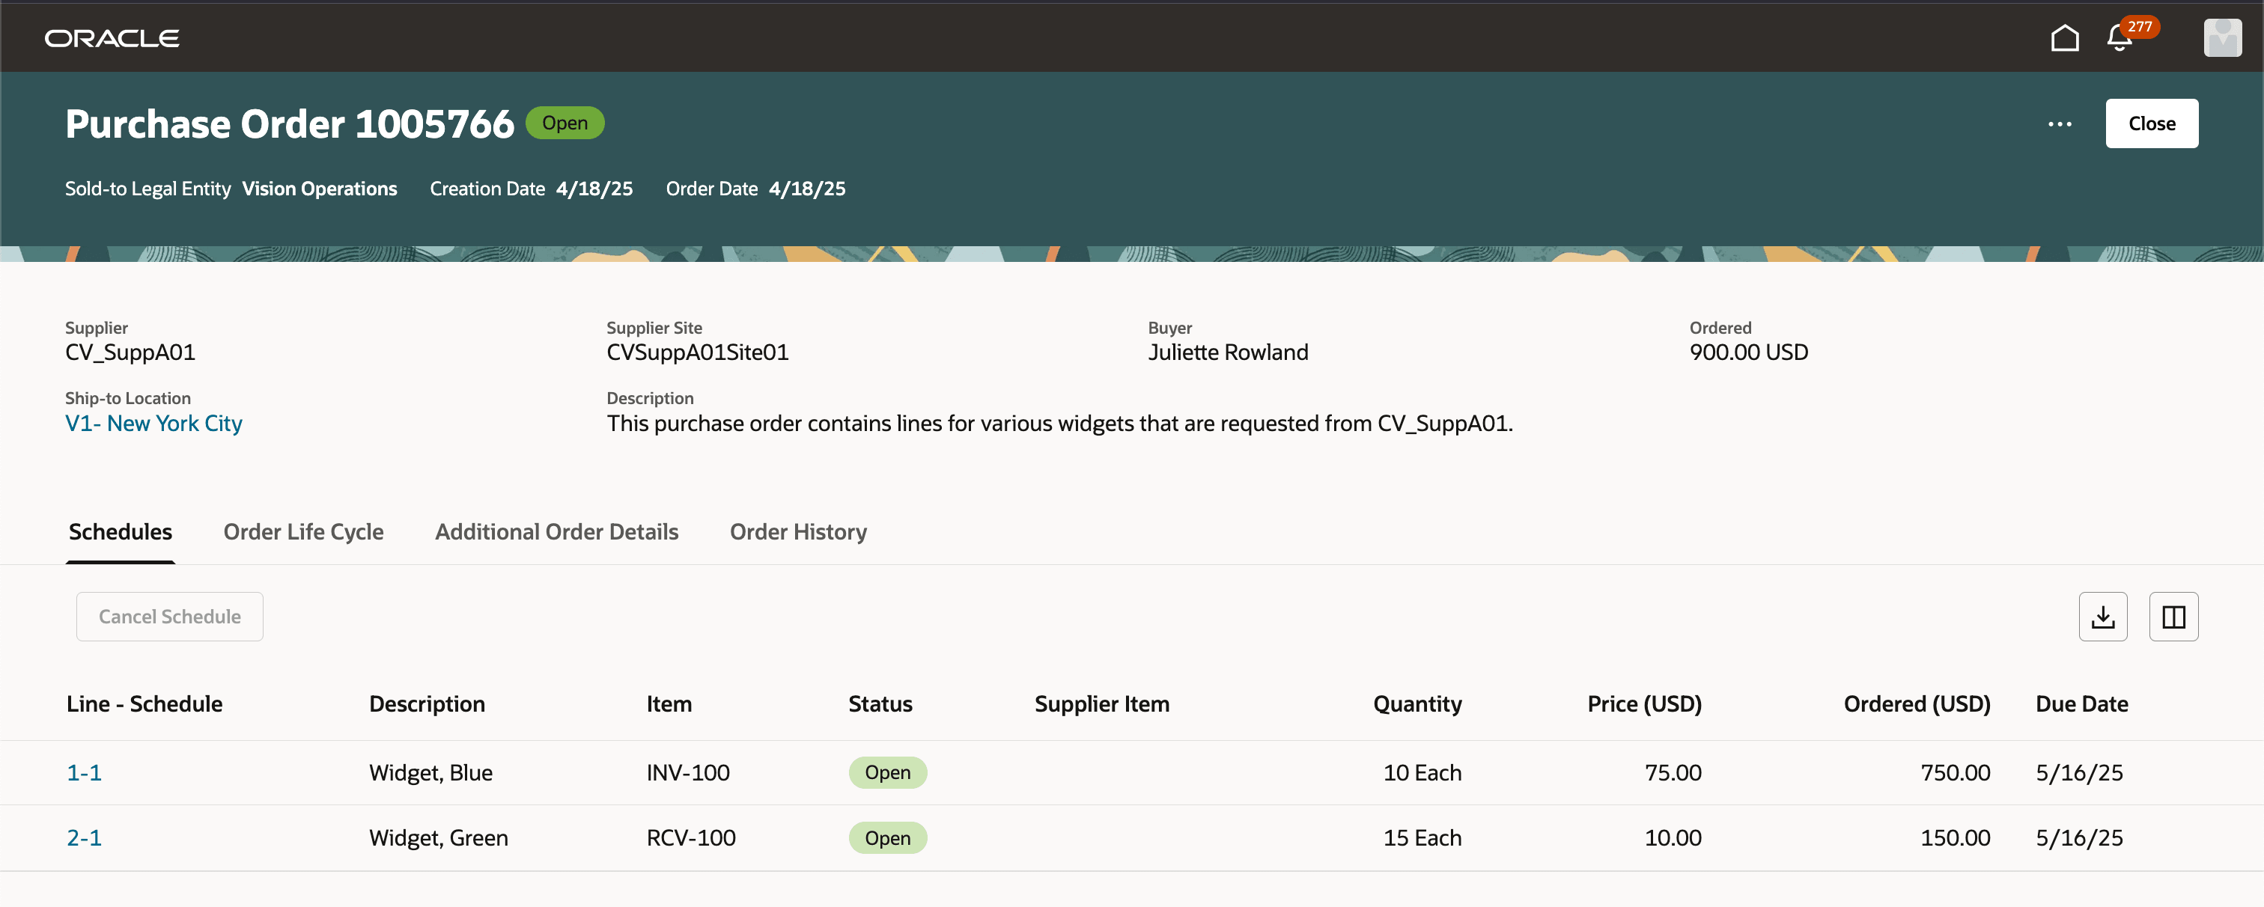The height and width of the screenshot is (907, 2264).
Task: Click the Cancel Schedule button
Action: click(x=170, y=616)
